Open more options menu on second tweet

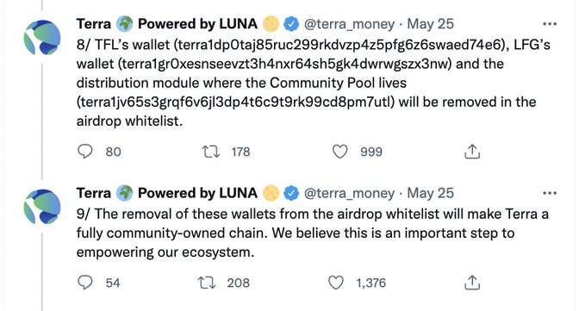click(550, 193)
